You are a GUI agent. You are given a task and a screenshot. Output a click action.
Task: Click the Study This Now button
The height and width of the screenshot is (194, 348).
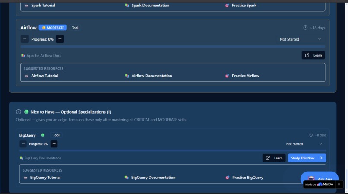[307, 158]
